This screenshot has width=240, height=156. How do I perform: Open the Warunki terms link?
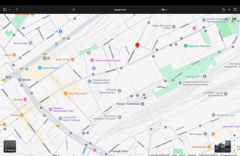pos(182,155)
